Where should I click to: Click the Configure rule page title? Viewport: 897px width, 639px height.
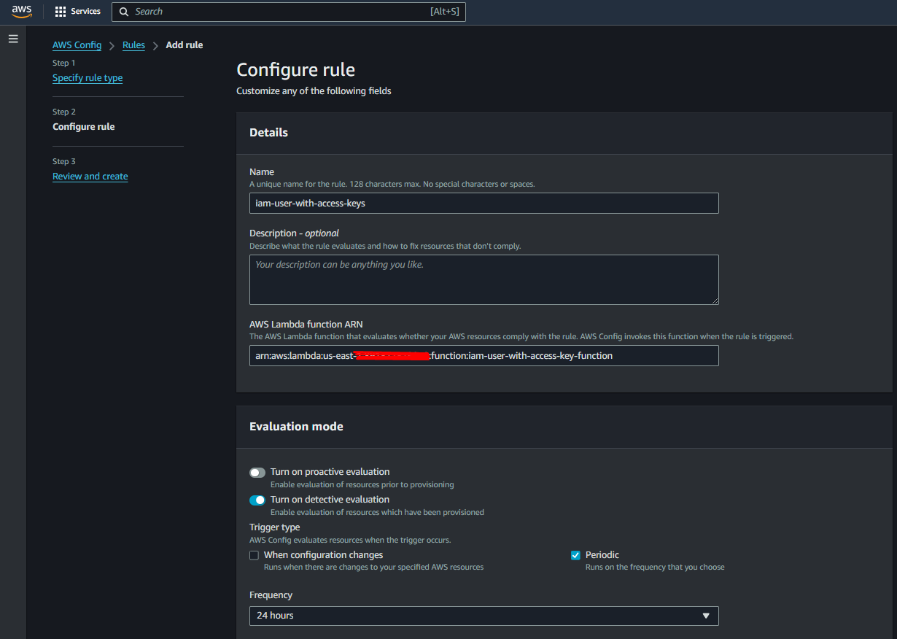coord(295,70)
